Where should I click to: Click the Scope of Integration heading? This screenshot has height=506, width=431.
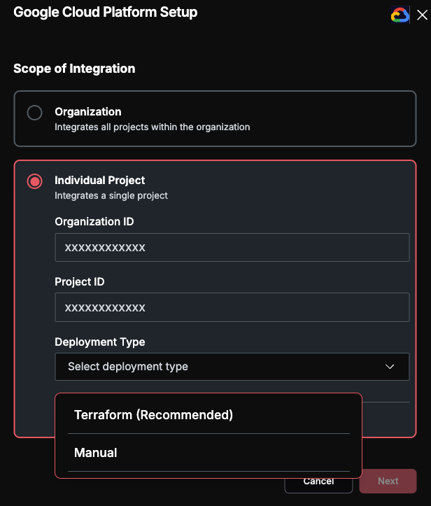74,69
